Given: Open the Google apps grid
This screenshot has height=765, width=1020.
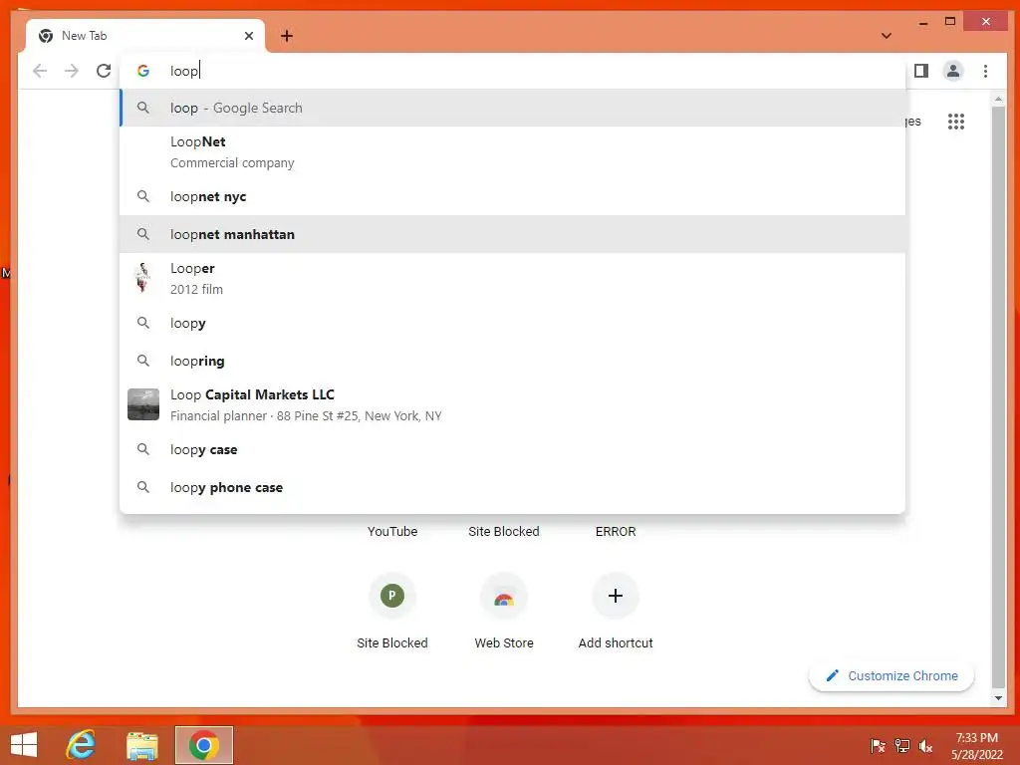Looking at the screenshot, I should 955,122.
